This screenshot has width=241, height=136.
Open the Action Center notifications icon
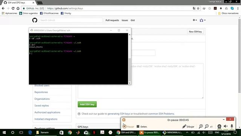pyautogui.click(x=235, y=133)
